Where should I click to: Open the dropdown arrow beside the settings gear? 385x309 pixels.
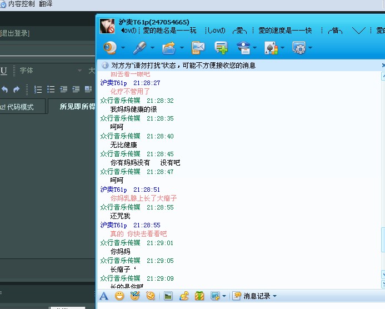[x=310, y=48]
